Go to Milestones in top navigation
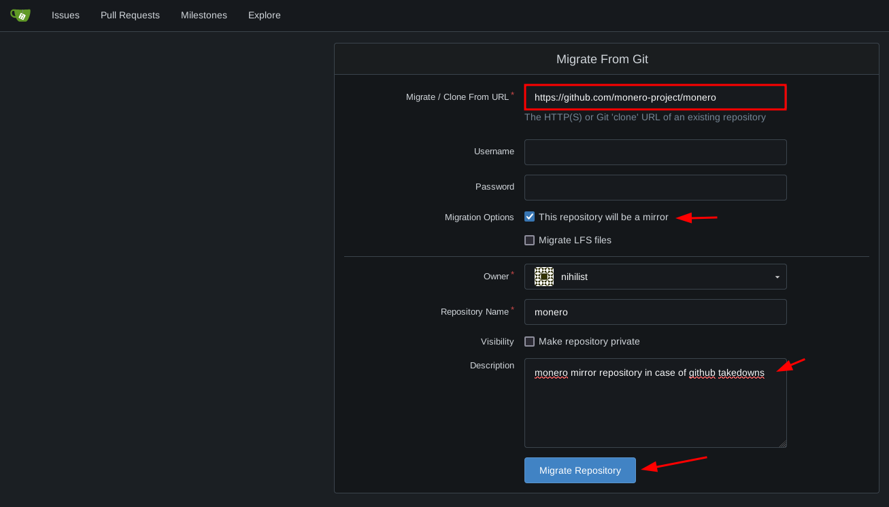This screenshot has width=889, height=507. (204, 15)
